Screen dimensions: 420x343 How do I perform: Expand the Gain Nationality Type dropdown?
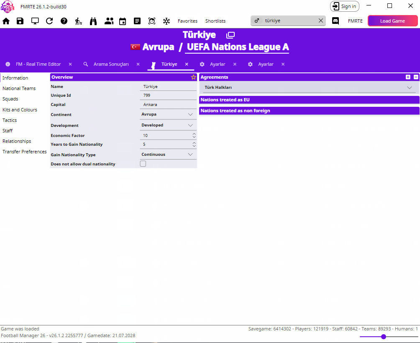click(168, 155)
